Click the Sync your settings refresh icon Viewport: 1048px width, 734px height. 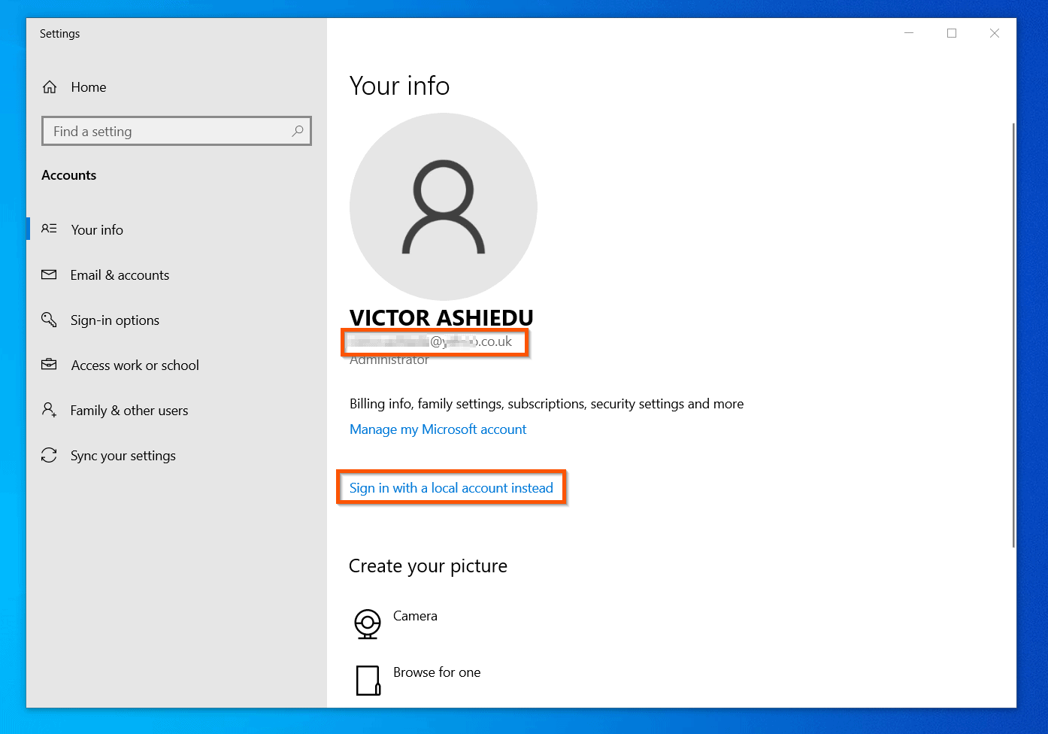pos(49,455)
